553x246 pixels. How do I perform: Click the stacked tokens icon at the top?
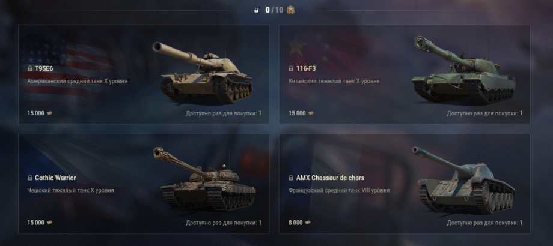click(290, 10)
